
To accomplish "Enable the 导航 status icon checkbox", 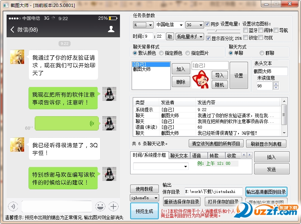I will (x=276, y=30).
